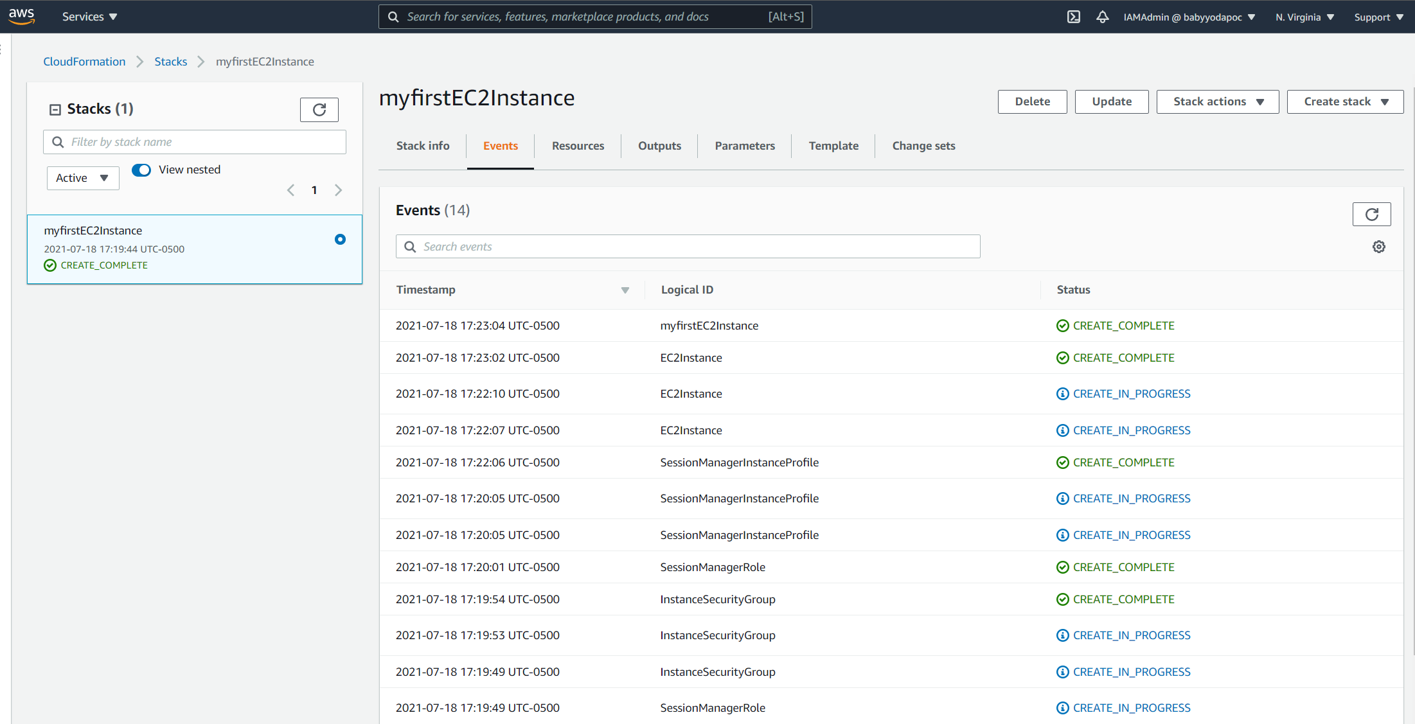Open the Support dropdown
Screen dimensions: 1415x724
[x=1378, y=17]
